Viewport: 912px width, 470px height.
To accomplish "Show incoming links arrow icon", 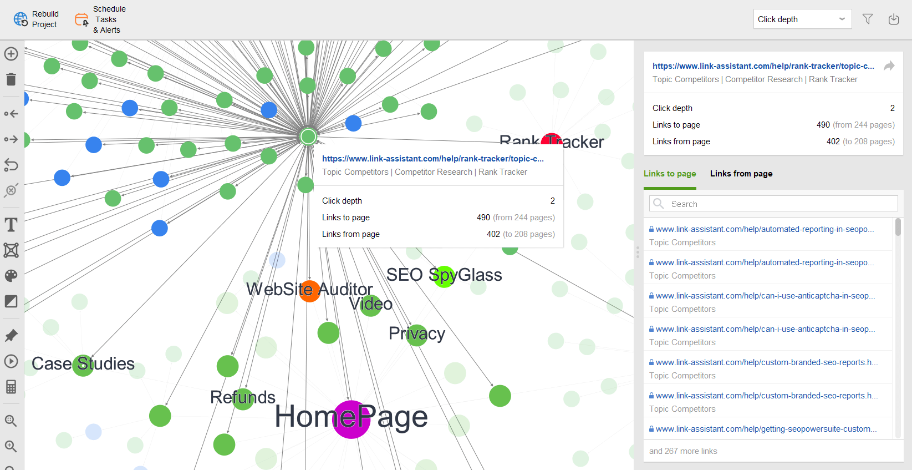I will [x=11, y=114].
